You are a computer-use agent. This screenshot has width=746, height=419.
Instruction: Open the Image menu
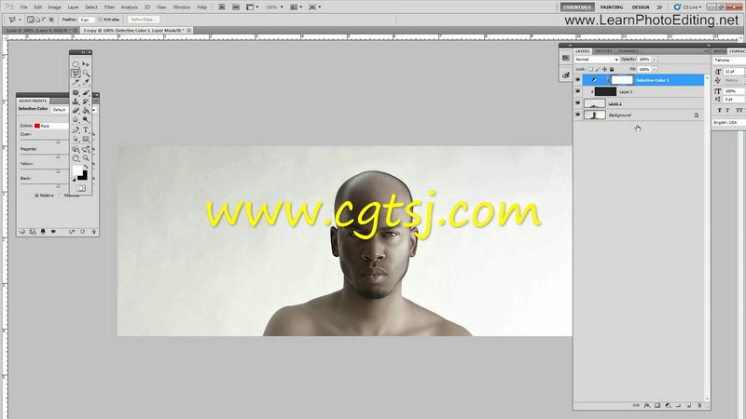54,7
